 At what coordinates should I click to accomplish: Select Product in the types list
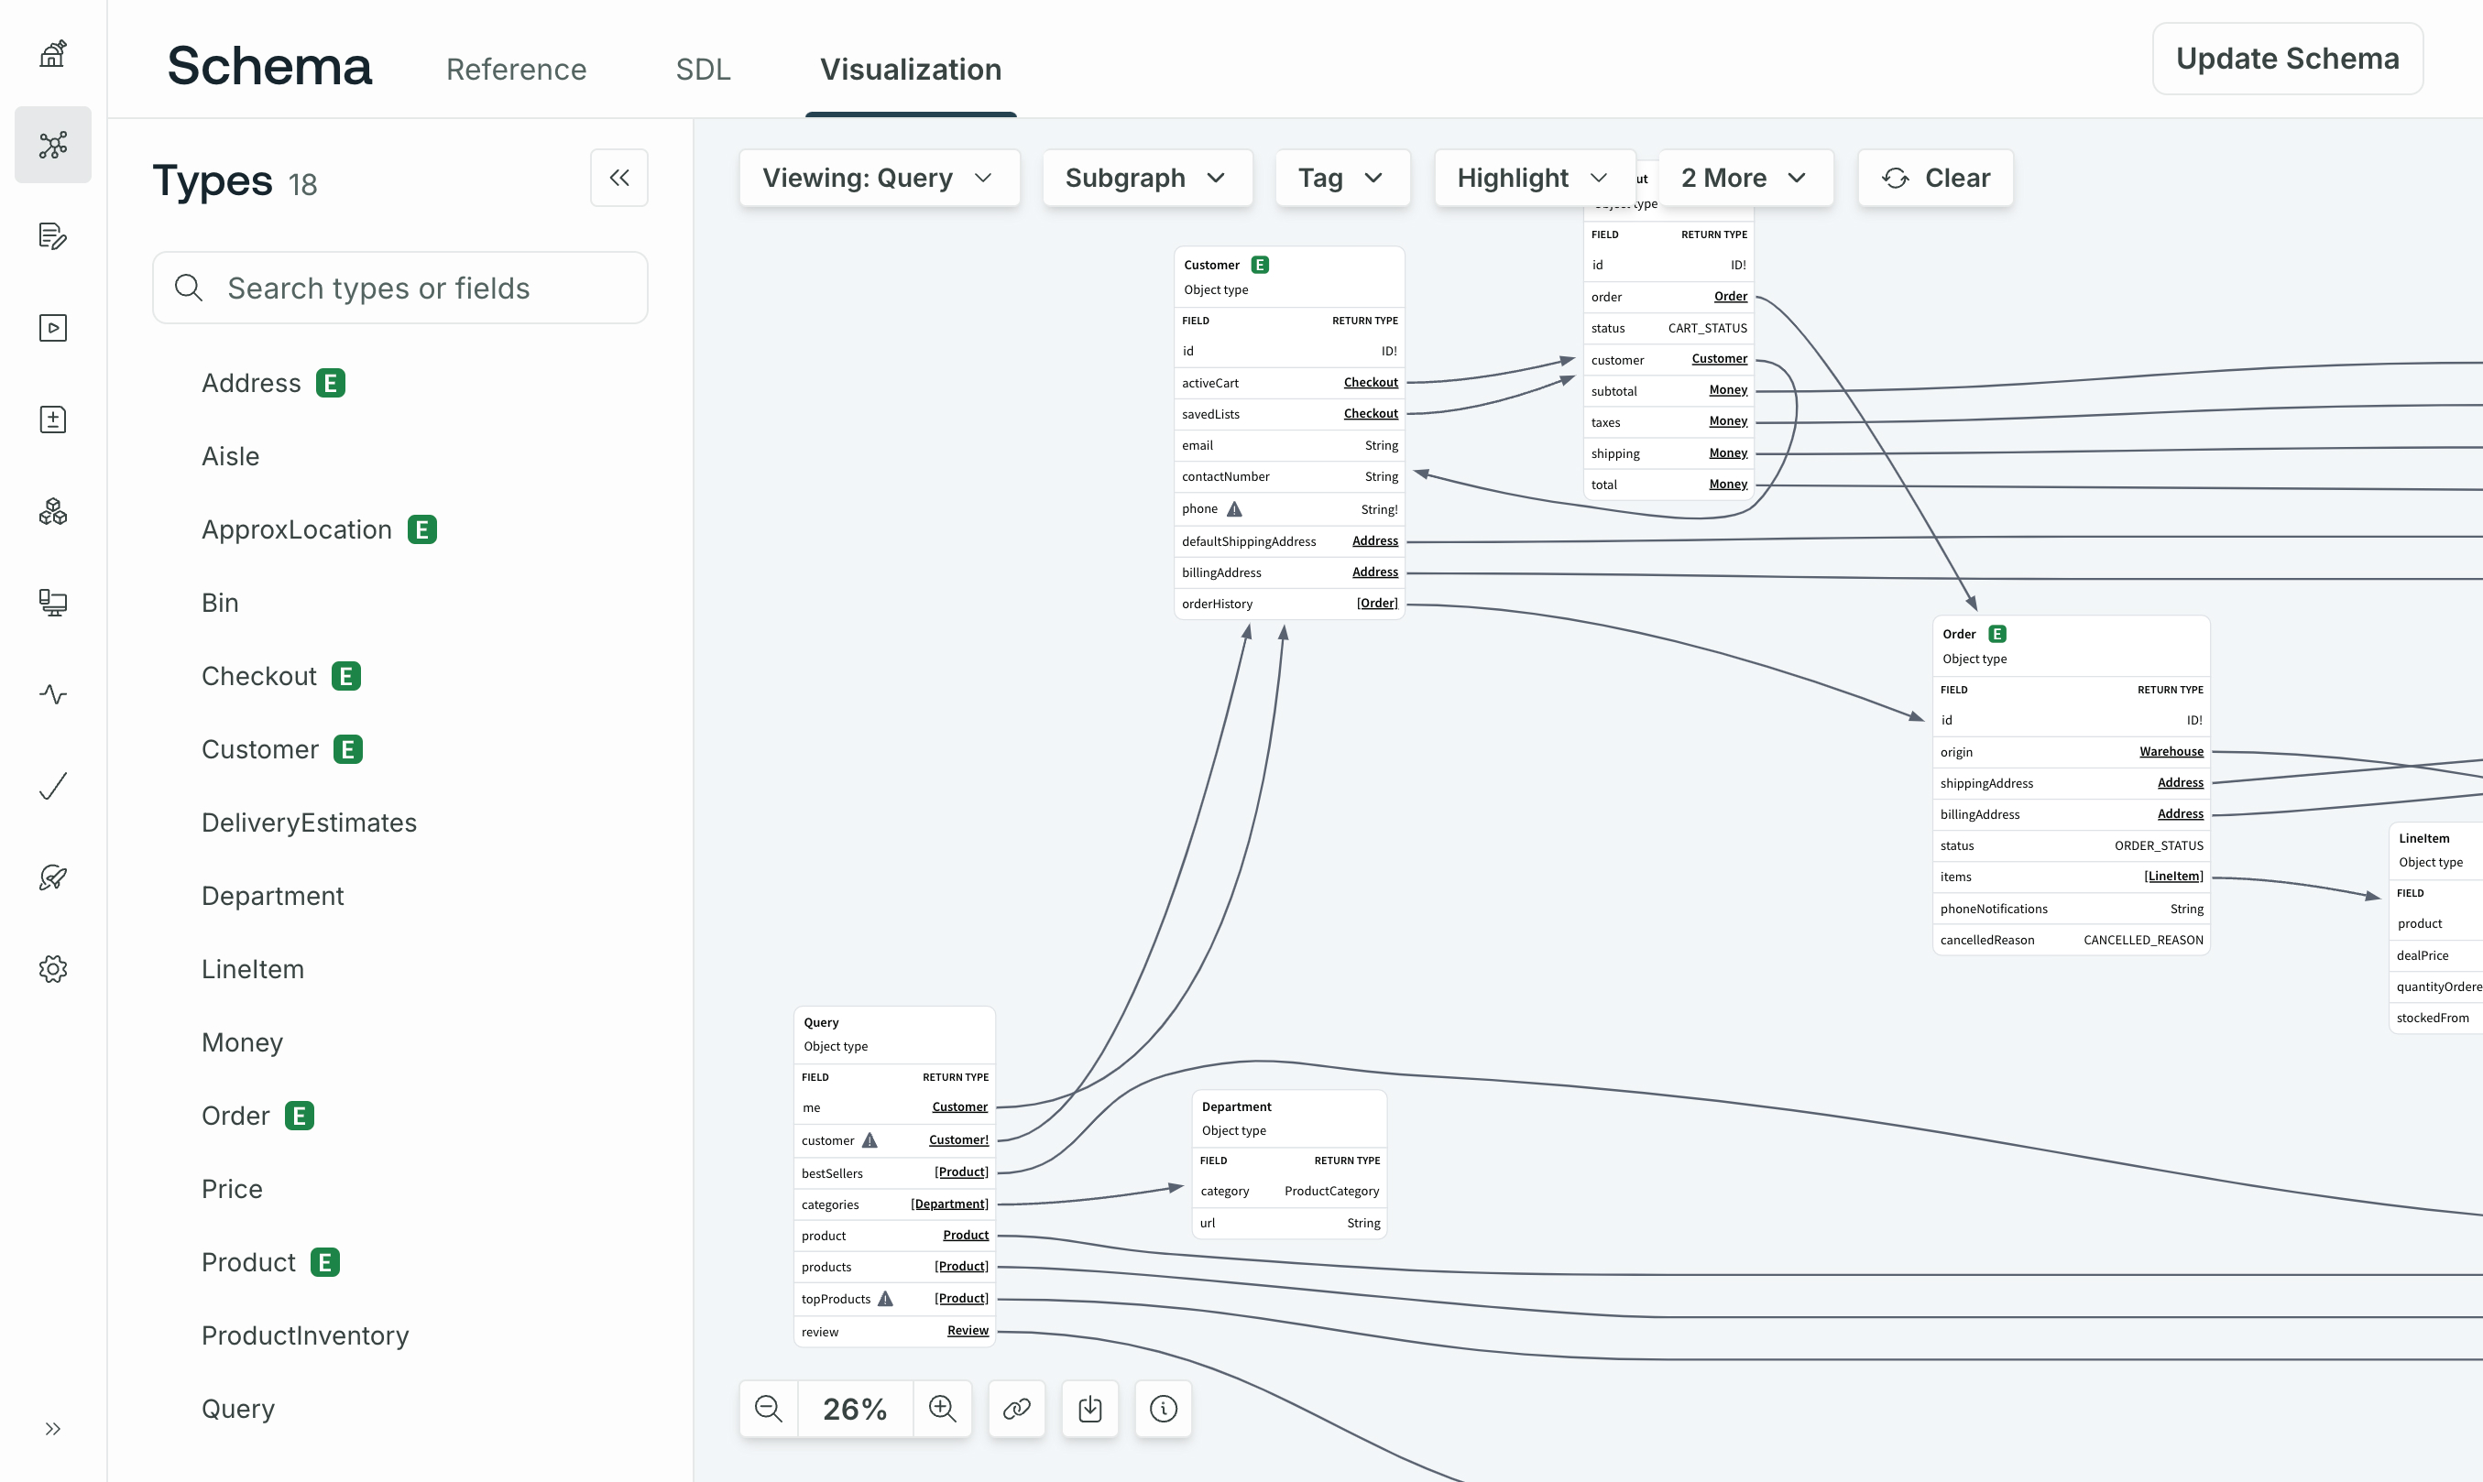coord(248,1262)
